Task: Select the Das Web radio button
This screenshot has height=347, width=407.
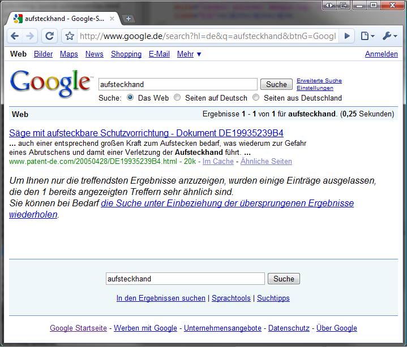Action: 130,97
